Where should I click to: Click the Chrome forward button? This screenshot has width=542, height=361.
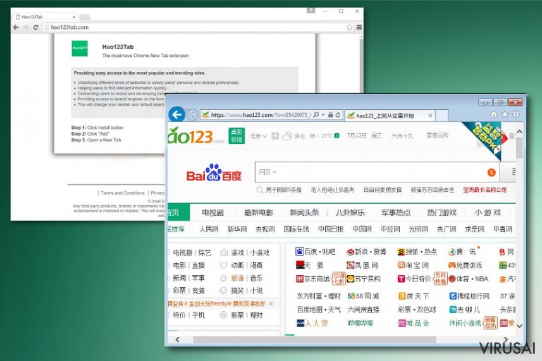26,27
